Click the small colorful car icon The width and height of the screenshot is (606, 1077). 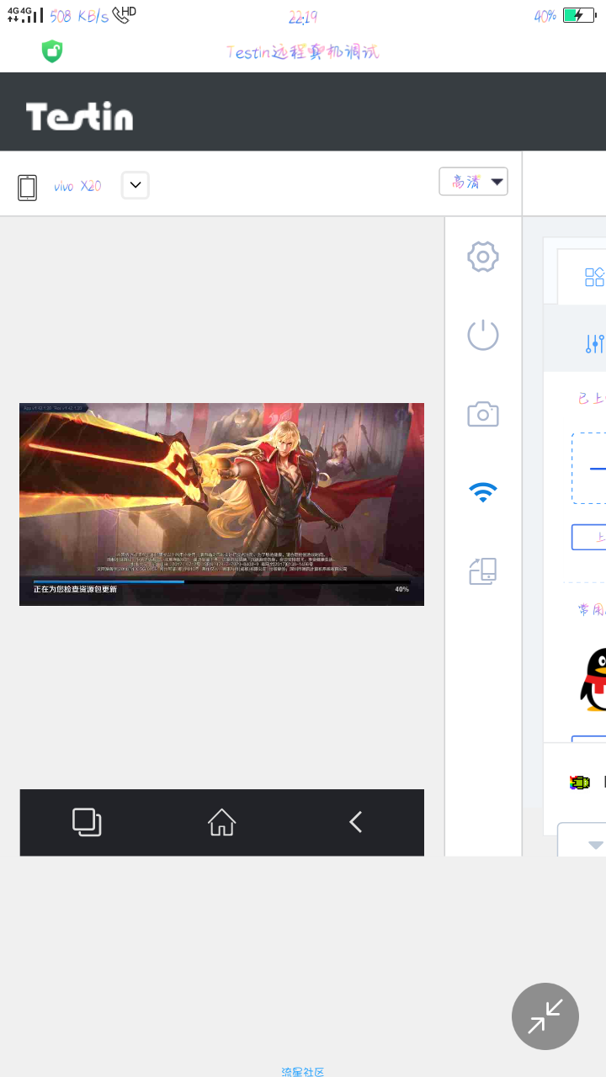pos(580,783)
